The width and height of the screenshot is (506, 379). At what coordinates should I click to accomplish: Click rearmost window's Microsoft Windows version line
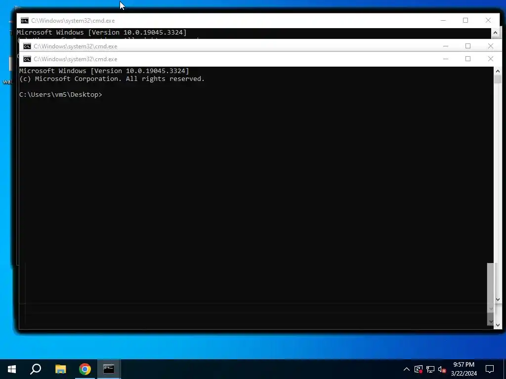(x=102, y=32)
